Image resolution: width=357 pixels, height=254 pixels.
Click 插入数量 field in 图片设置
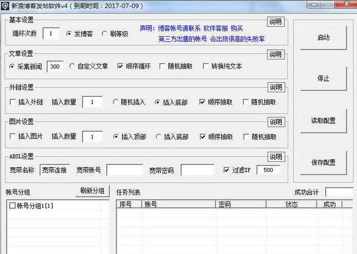92,137
